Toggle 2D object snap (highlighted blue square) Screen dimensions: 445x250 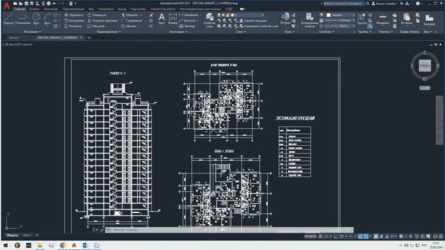[366, 236]
